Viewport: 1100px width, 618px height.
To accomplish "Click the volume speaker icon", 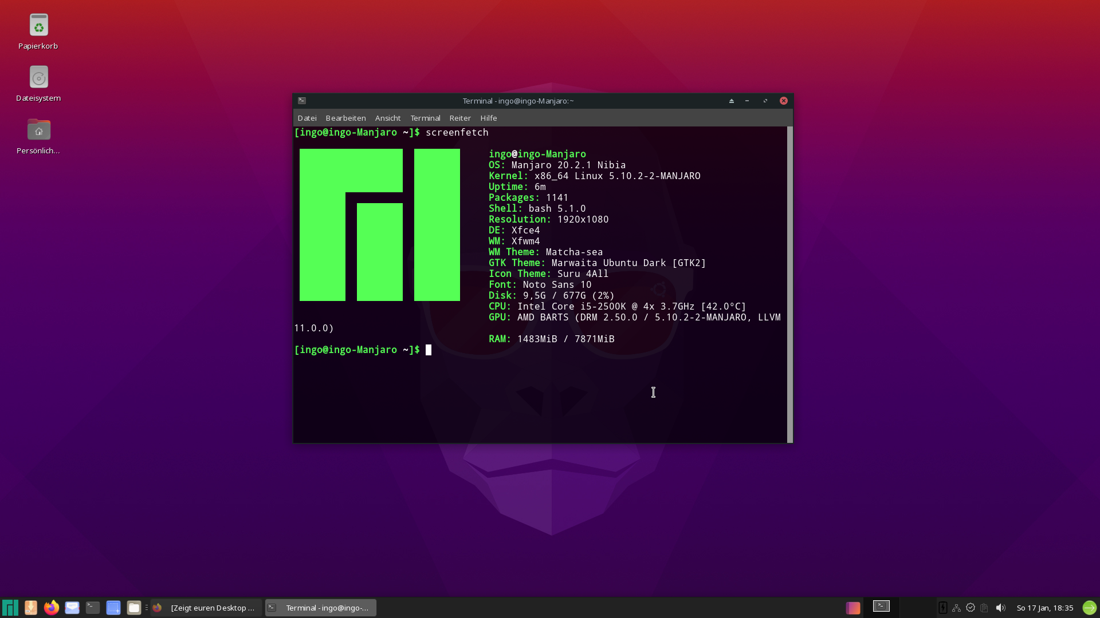I will pos(1000,608).
